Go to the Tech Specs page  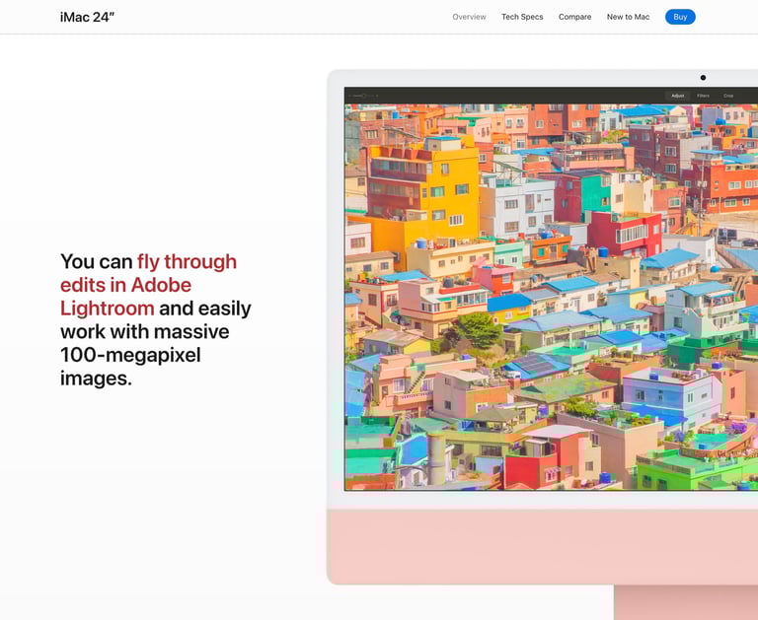522,17
